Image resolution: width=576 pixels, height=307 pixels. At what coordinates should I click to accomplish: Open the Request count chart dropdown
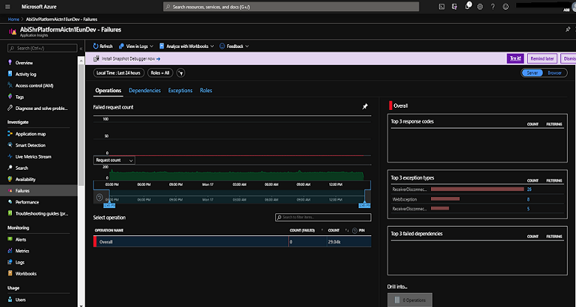pos(115,160)
